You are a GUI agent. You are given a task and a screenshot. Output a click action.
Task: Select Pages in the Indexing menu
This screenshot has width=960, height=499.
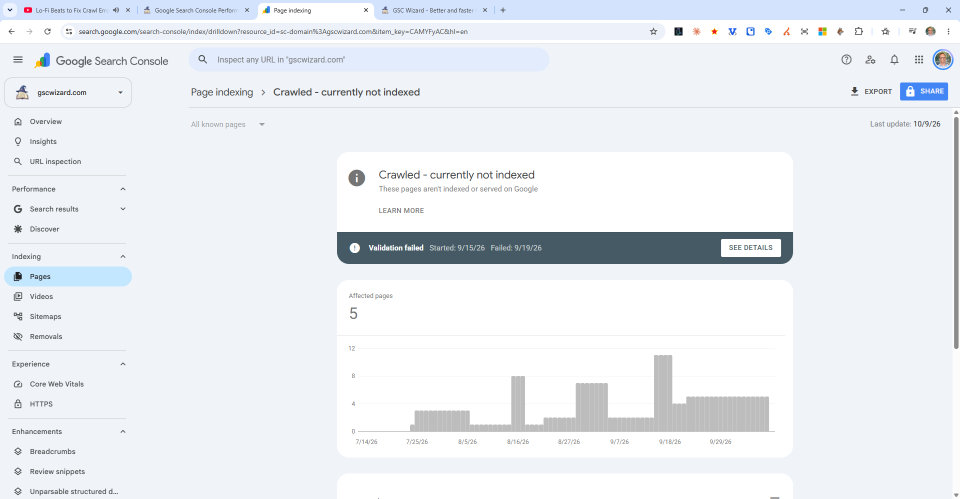coord(68,276)
